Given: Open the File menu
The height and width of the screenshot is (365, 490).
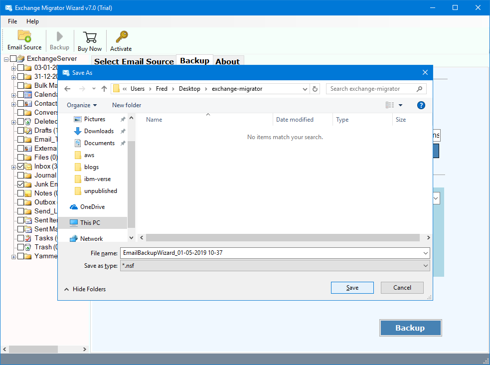Looking at the screenshot, I should point(12,21).
